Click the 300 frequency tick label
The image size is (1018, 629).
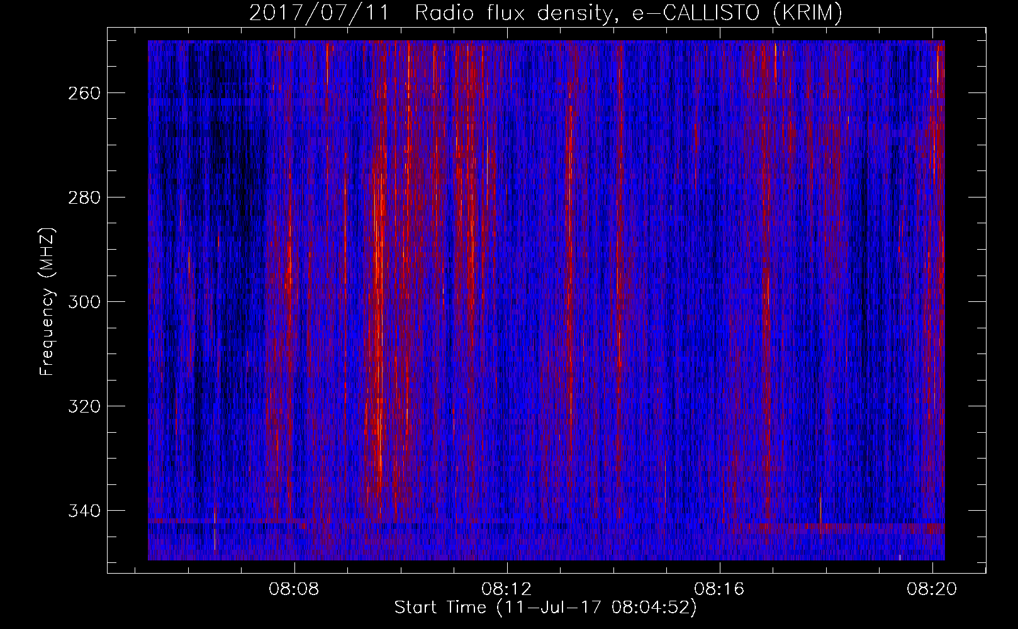pyautogui.click(x=83, y=302)
